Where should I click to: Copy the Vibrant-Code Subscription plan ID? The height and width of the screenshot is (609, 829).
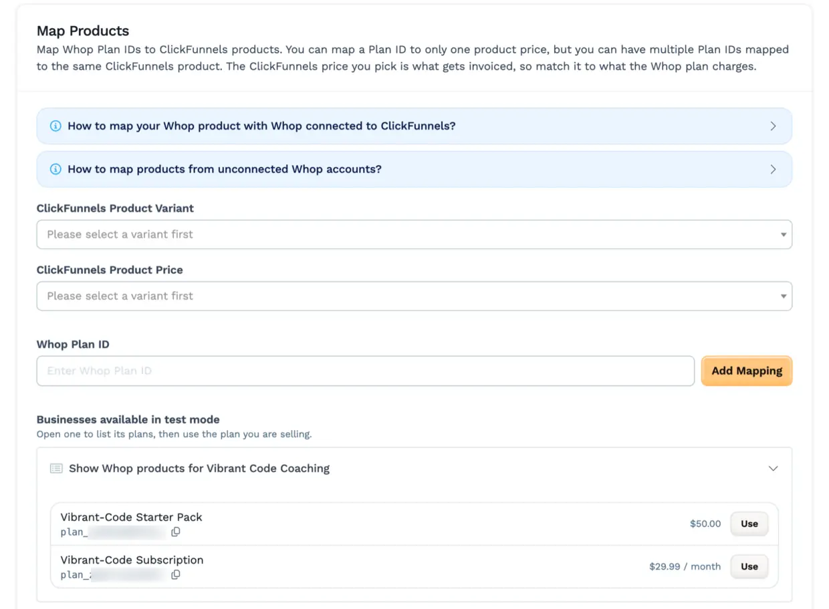pyautogui.click(x=176, y=575)
